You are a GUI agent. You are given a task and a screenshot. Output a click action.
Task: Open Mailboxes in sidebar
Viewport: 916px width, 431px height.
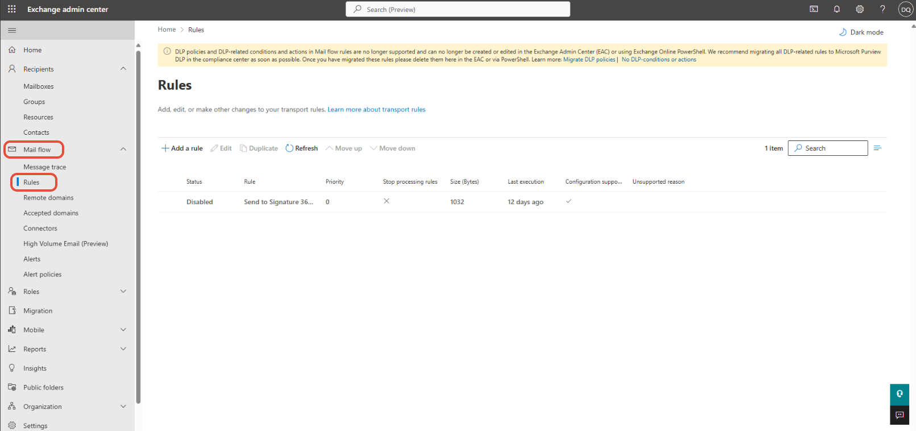coord(39,86)
